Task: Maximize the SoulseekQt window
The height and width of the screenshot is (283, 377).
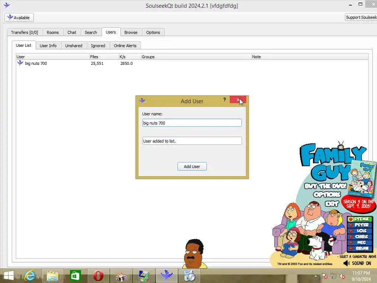Action: [x=360, y=4]
